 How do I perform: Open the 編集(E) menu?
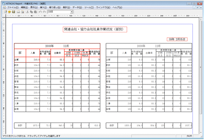pos(25,7)
